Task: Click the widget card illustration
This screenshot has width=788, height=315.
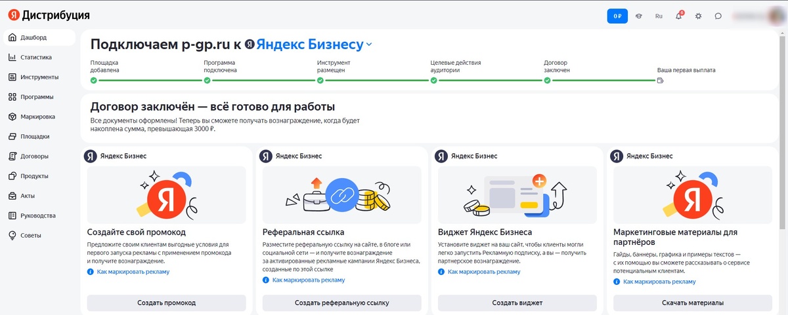Action: click(517, 195)
